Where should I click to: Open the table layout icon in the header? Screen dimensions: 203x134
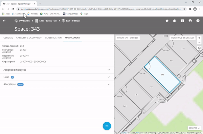coord(183,21)
